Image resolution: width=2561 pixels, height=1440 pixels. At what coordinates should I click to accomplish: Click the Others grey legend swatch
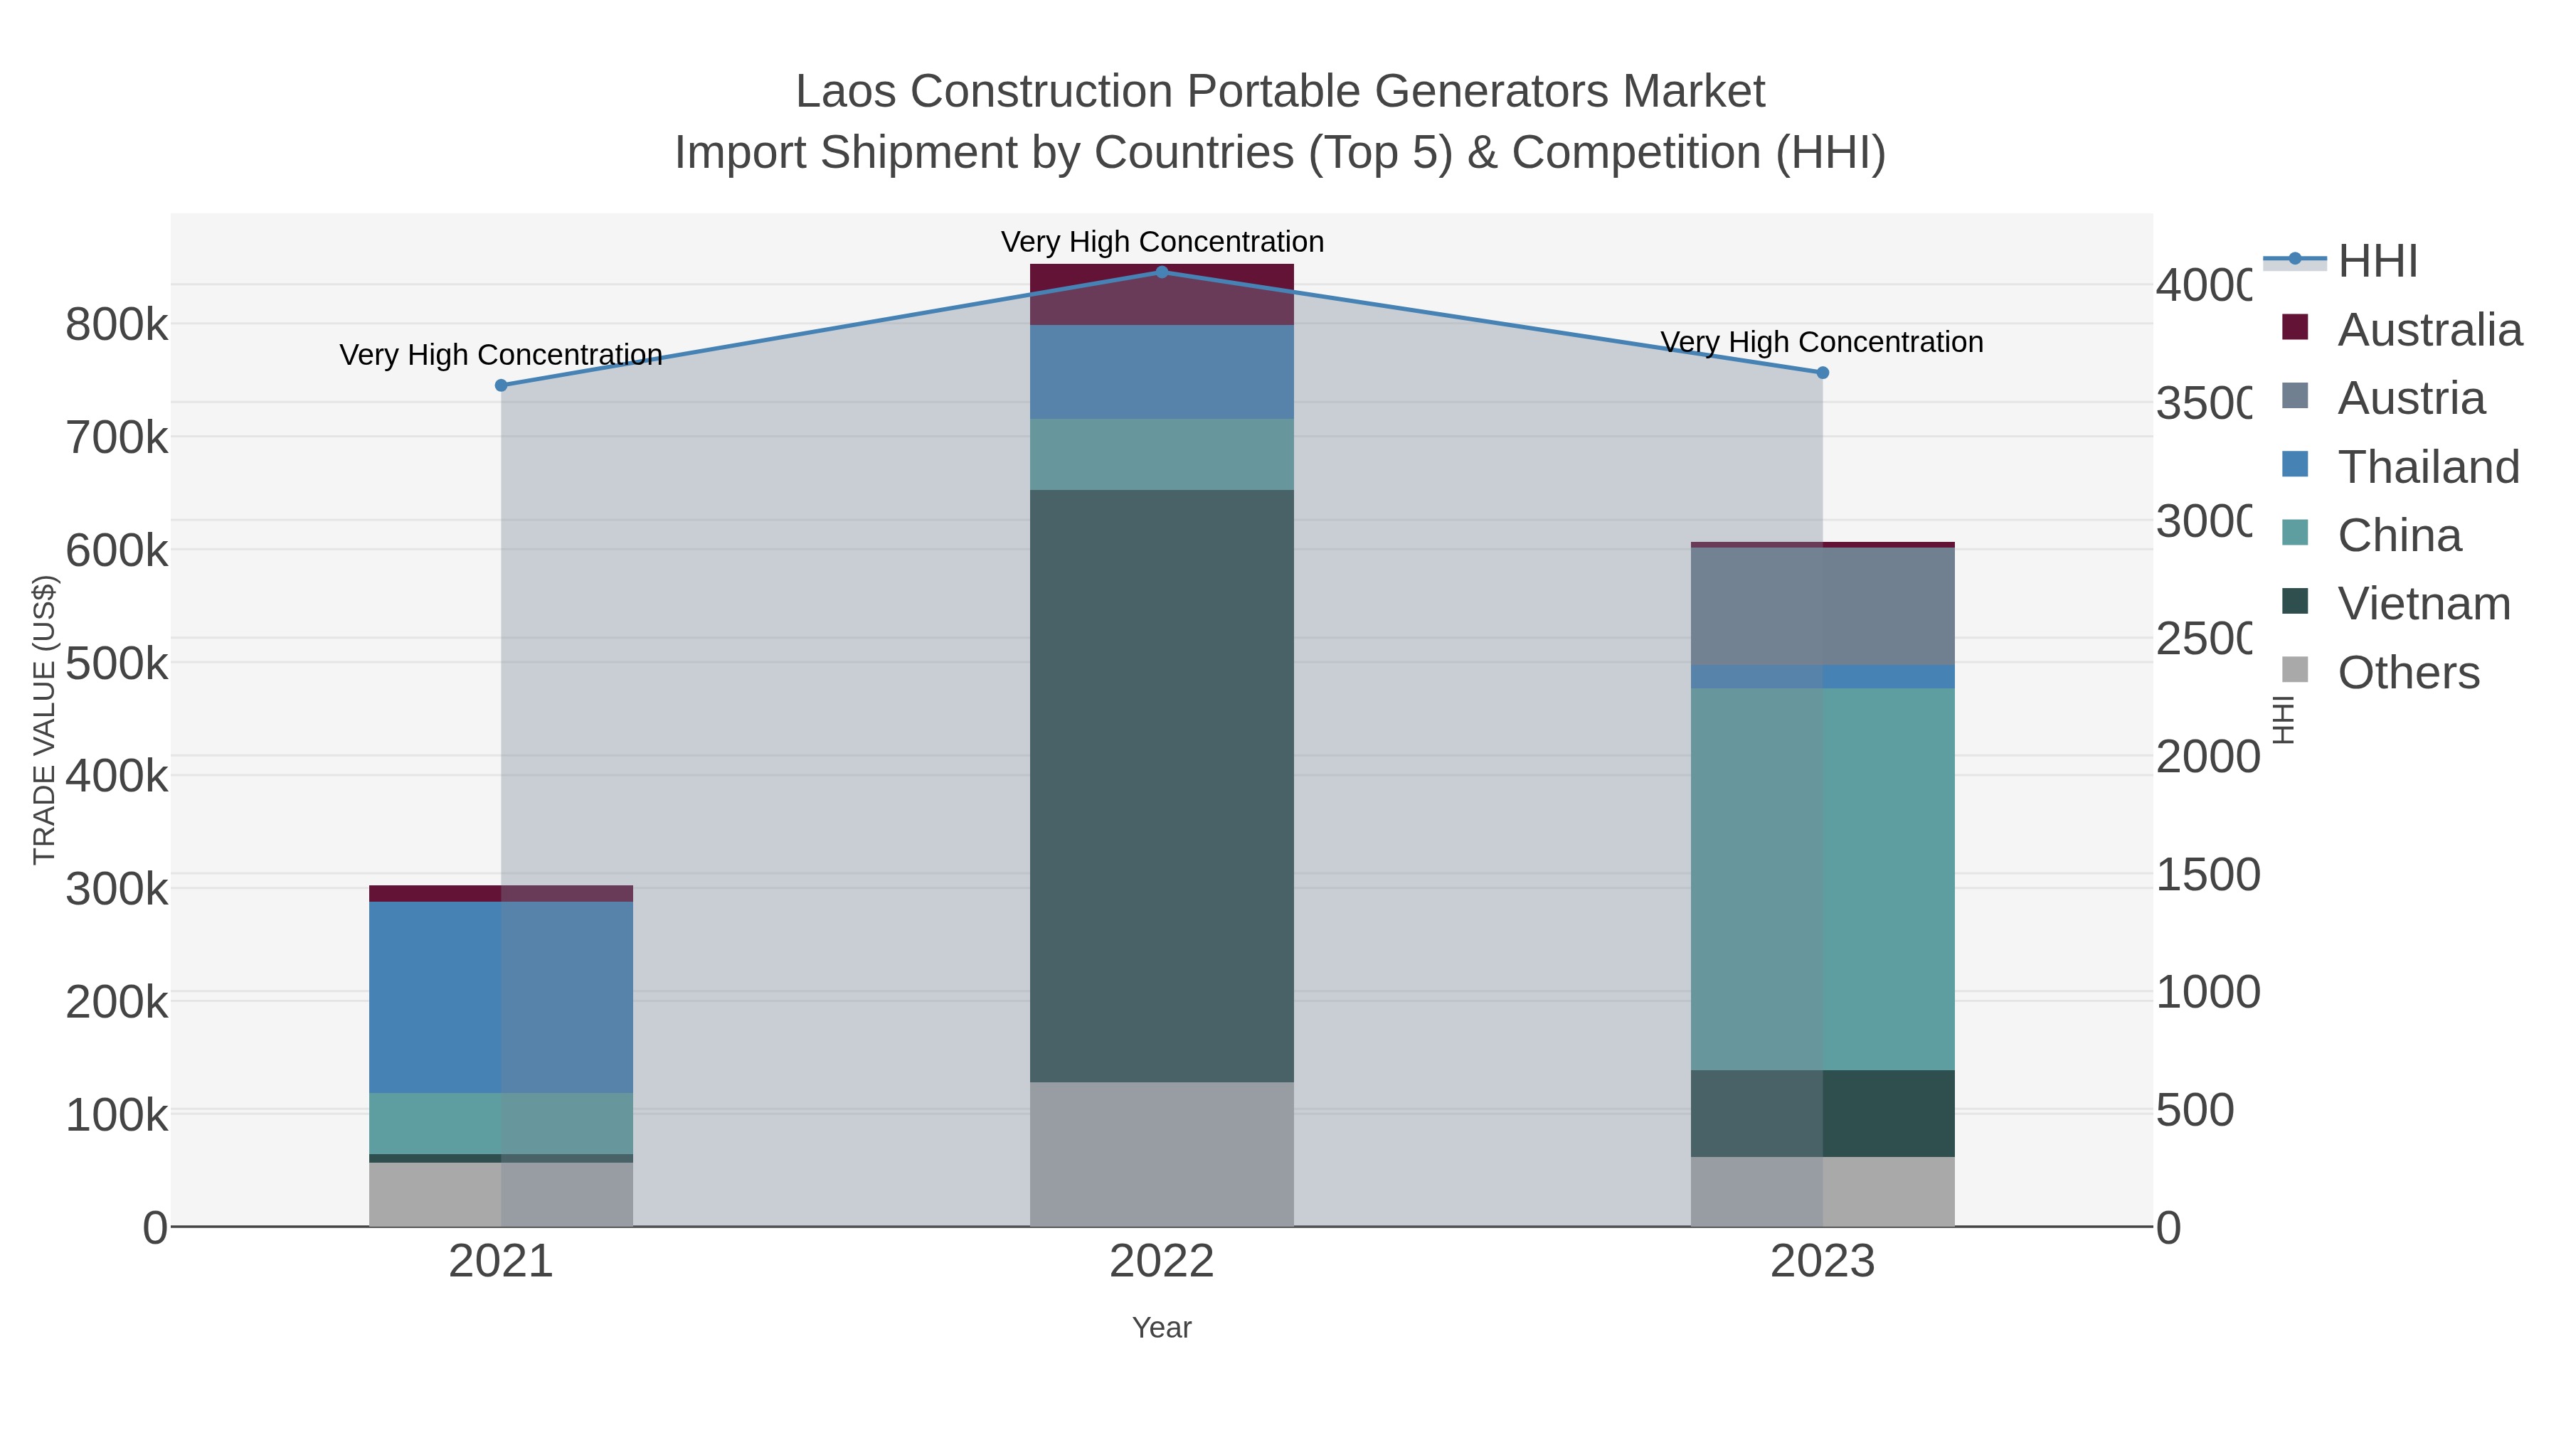tap(2294, 670)
